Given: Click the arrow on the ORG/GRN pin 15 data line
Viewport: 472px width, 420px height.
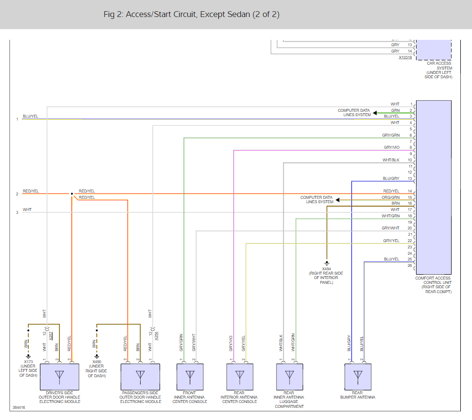Looking at the screenshot, I should pos(337,200).
